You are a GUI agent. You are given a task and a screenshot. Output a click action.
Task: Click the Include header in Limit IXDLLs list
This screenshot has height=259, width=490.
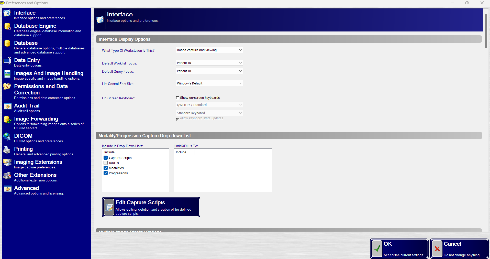[x=185, y=152]
